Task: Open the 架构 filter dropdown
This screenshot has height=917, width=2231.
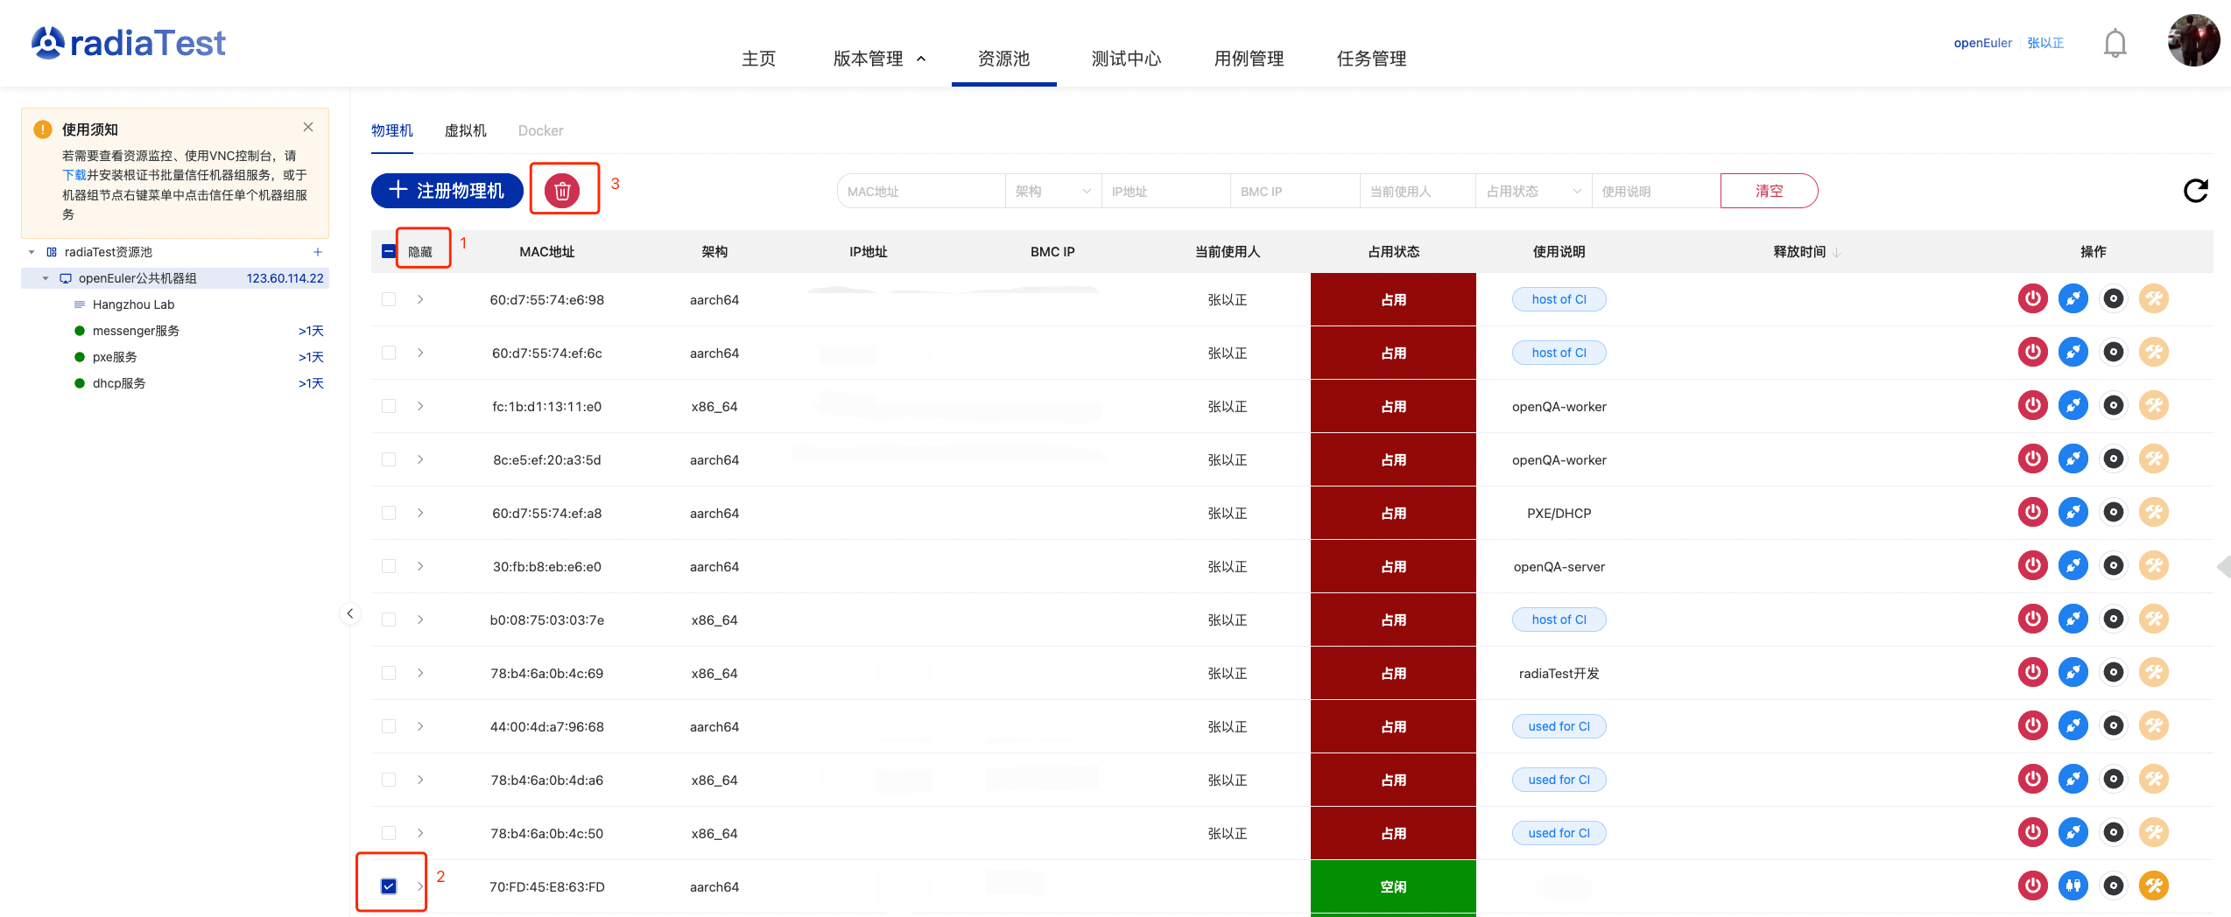Action: tap(1052, 192)
